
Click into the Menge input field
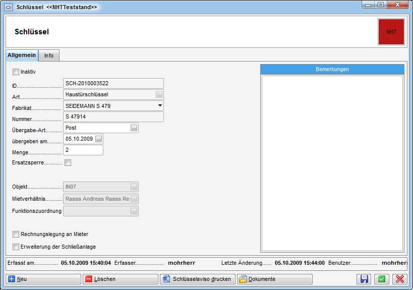pos(83,150)
